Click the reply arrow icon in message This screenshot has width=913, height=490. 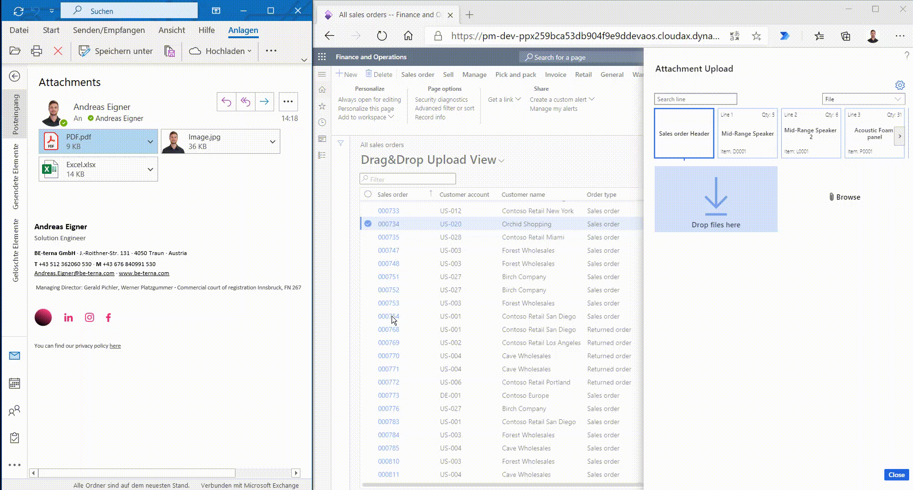[x=226, y=102]
